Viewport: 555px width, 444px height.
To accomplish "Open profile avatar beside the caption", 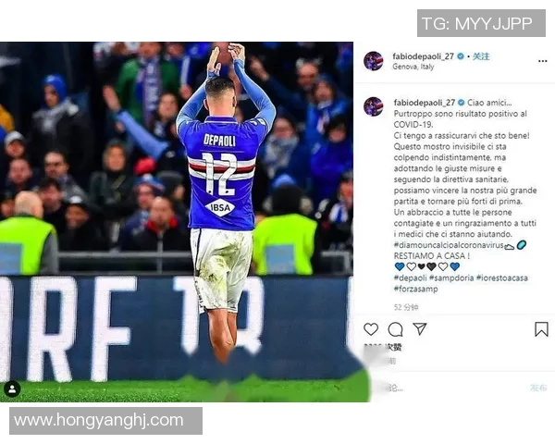I will (x=374, y=106).
